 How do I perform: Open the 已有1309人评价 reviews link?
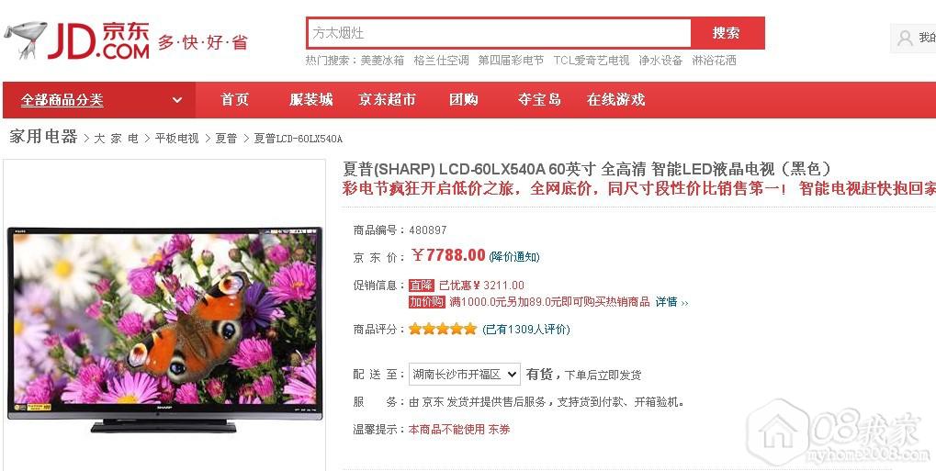tap(526, 329)
